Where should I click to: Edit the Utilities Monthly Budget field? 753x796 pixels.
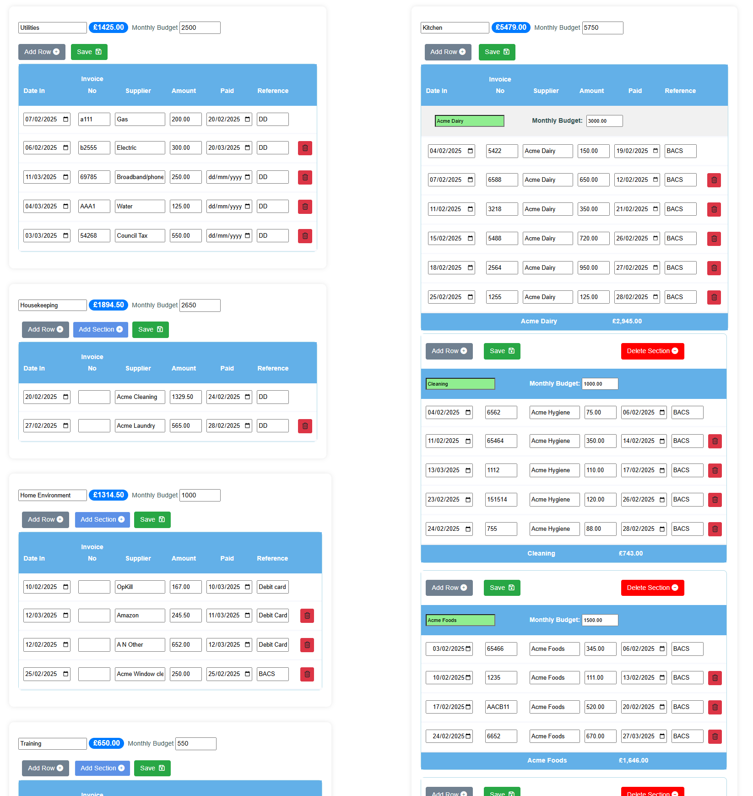(200, 27)
